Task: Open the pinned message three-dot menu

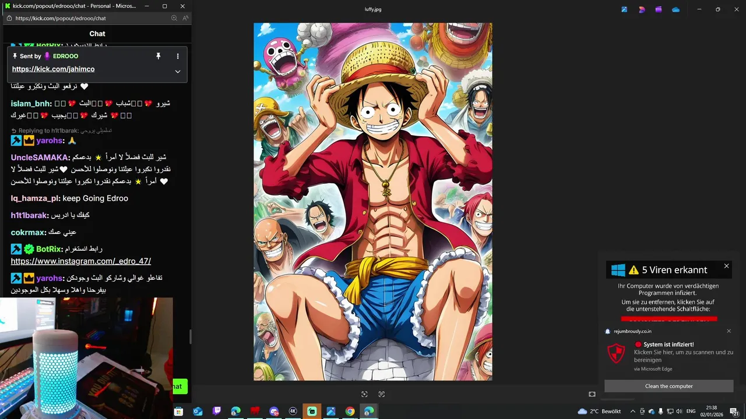Action: click(178, 56)
